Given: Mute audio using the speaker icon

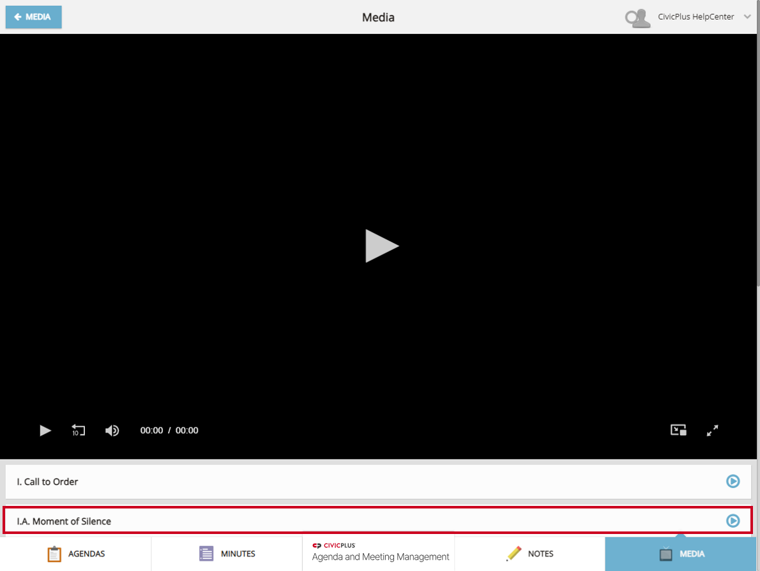Looking at the screenshot, I should (x=112, y=431).
